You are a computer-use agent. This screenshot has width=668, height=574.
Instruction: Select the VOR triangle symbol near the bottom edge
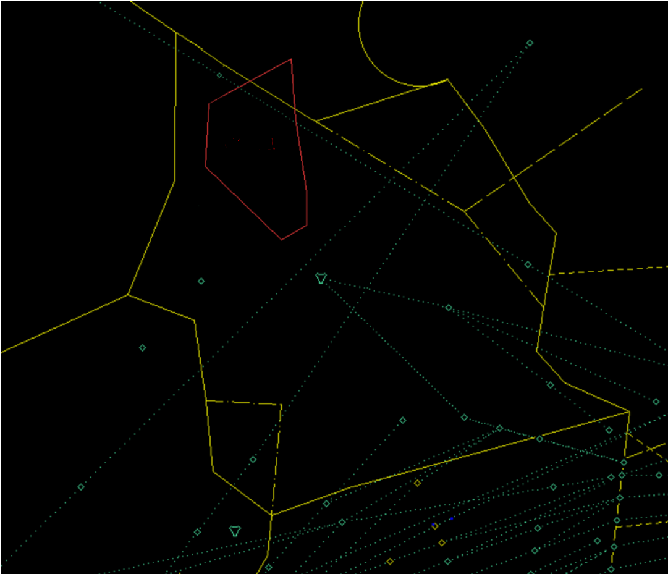point(235,531)
